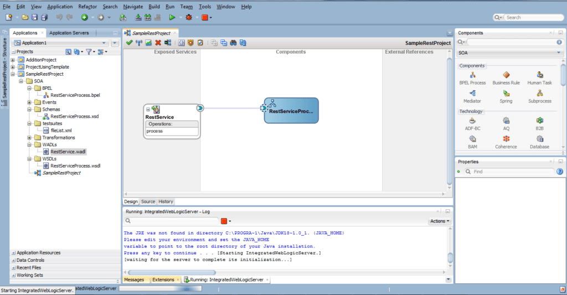This screenshot has height=295, width=567.
Task: Expand the Application Resources section
Action: pos(13,253)
